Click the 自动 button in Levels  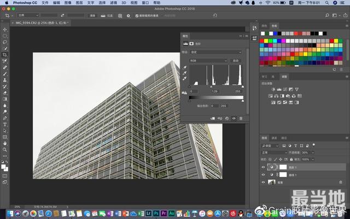[x=236, y=60]
